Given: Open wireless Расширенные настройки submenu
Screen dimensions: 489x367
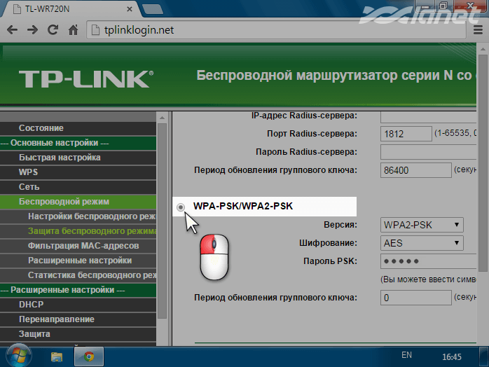Looking at the screenshot, I should [78, 261].
